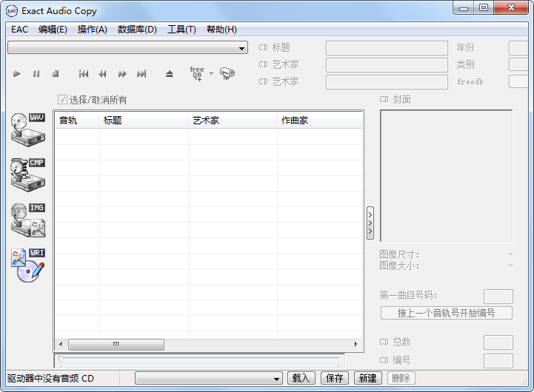The image size is (534, 392).
Task: Toggle the 选择/取消所有 checkbox
Action: (x=62, y=100)
